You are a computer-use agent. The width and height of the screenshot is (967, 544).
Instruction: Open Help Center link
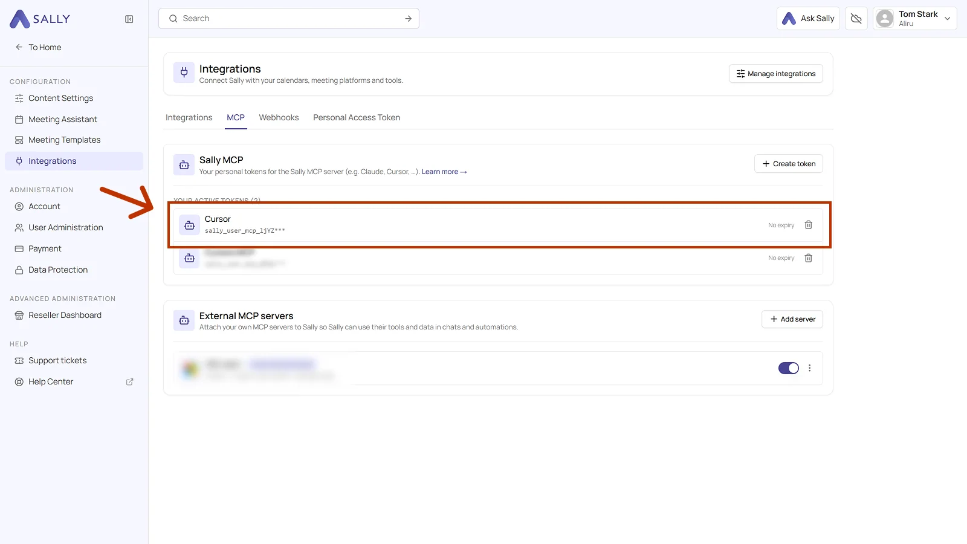pos(51,381)
